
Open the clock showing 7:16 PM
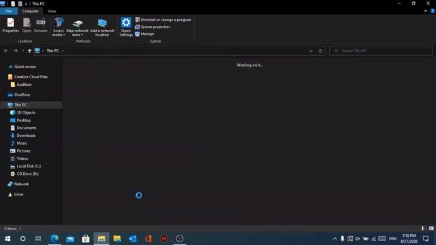pos(409,239)
